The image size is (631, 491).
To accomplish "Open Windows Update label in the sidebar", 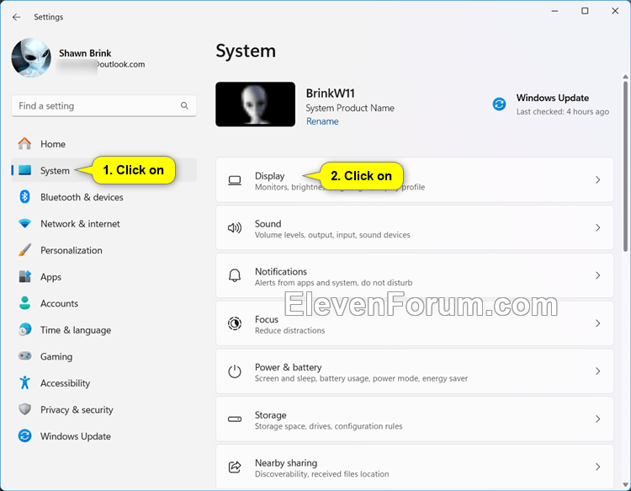I will point(76,436).
